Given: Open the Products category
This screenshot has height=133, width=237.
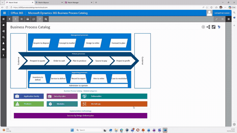Looking at the screenshot, I should (29, 104).
